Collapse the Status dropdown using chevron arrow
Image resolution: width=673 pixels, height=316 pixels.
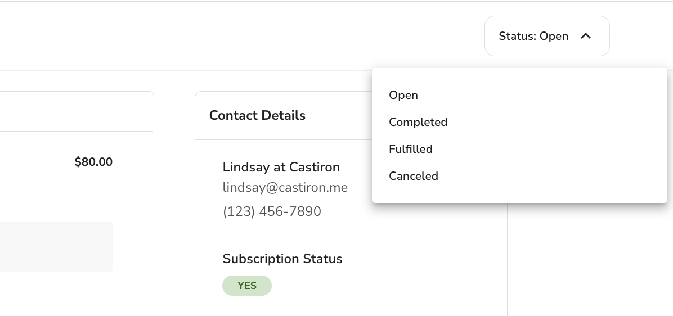(585, 37)
